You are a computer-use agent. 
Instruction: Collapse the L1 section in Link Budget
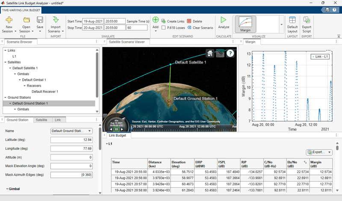tap(107, 144)
